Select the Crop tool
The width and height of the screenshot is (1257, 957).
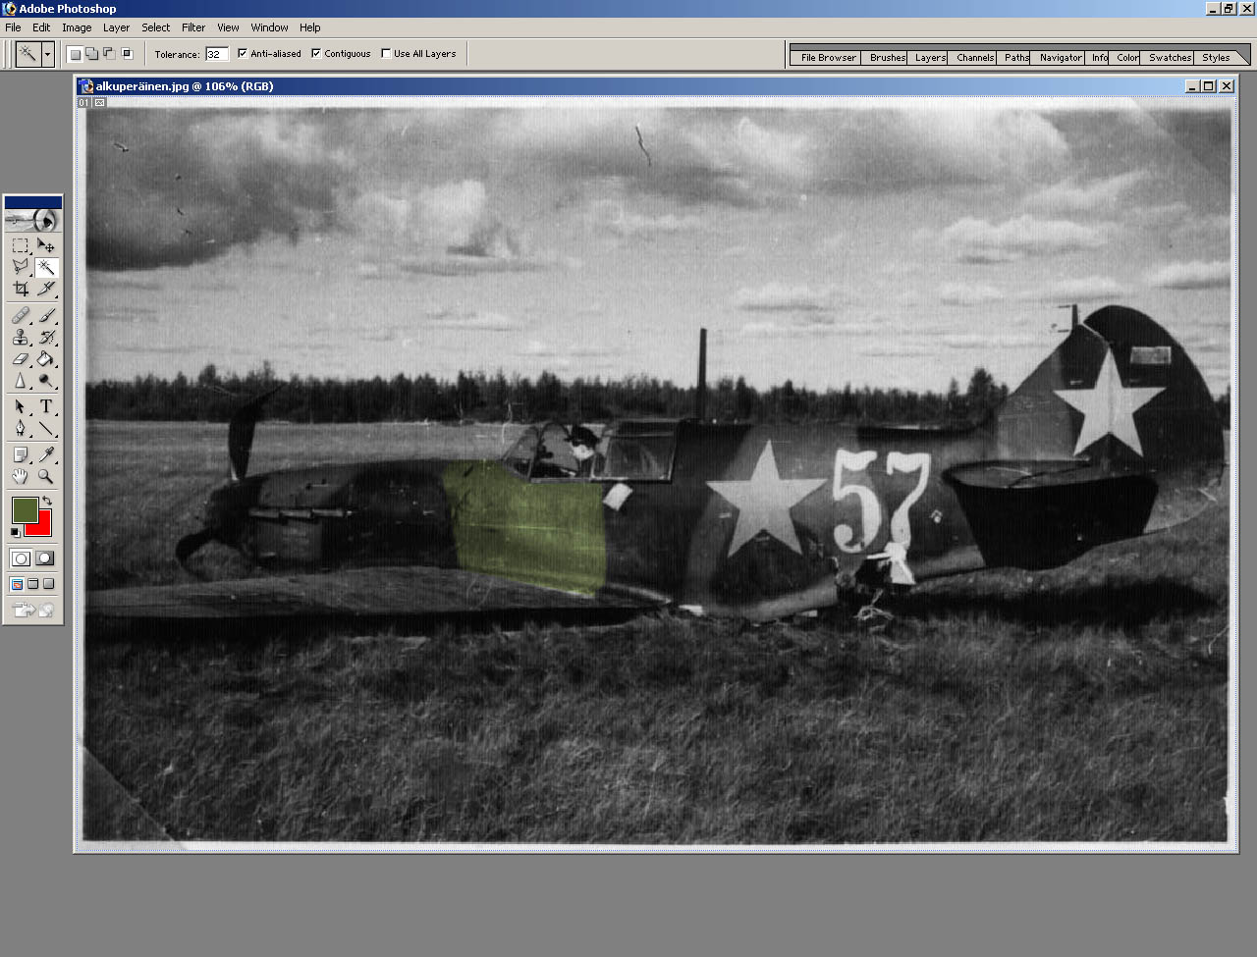[x=21, y=289]
